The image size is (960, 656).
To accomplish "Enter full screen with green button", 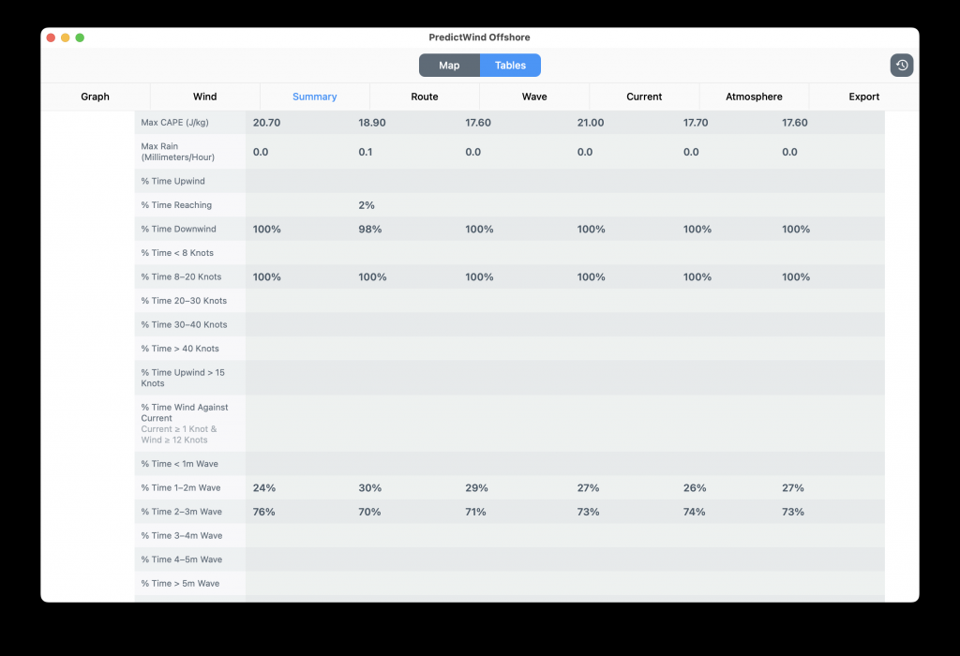I will pyautogui.click(x=80, y=37).
